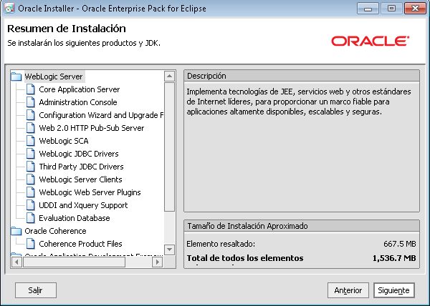Viewport: 430px width, 306px height.
Task: Click the tree's vertical scrollbar down arrow
Action: point(169,250)
